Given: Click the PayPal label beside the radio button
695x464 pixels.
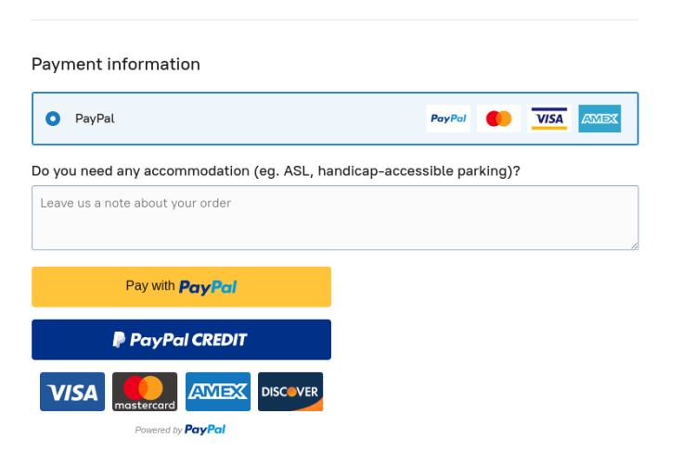Looking at the screenshot, I should 95,119.
